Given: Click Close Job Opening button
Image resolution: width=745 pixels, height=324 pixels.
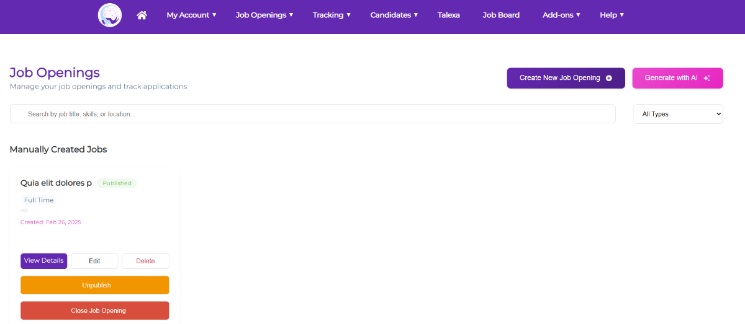Looking at the screenshot, I should point(95,310).
